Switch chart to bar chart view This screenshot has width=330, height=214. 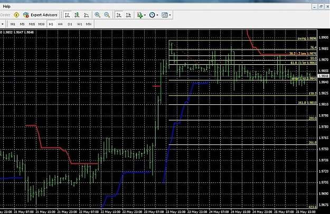pyautogui.click(x=68, y=15)
